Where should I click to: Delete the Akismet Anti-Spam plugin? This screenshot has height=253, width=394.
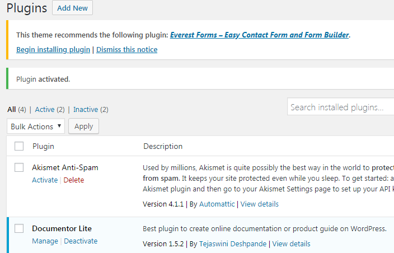pyautogui.click(x=74, y=180)
